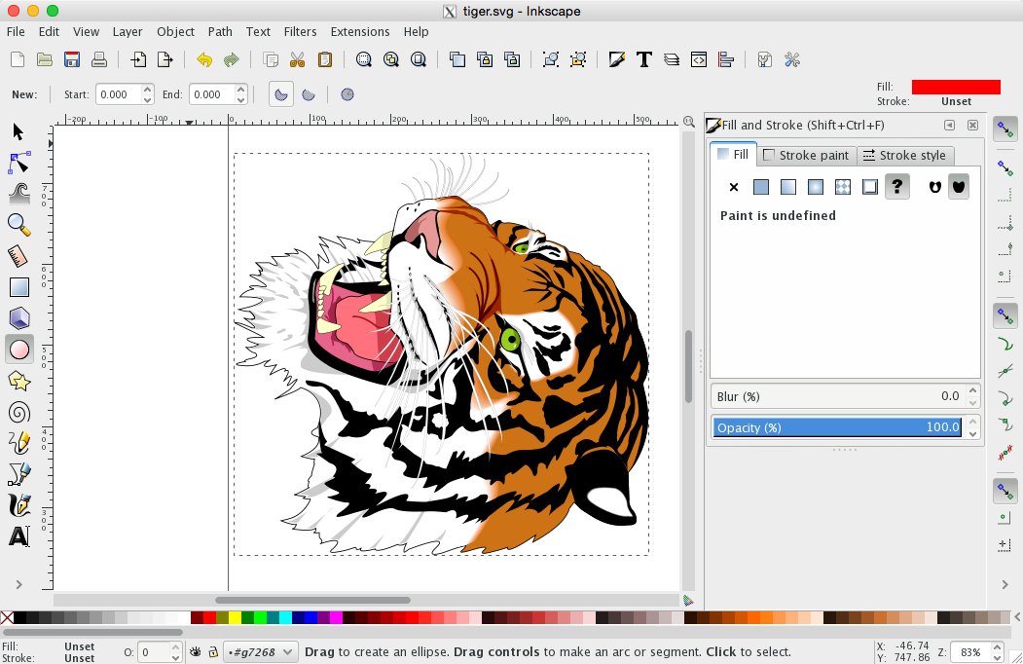
Task: Click the Start angle input field
Action: (x=119, y=94)
